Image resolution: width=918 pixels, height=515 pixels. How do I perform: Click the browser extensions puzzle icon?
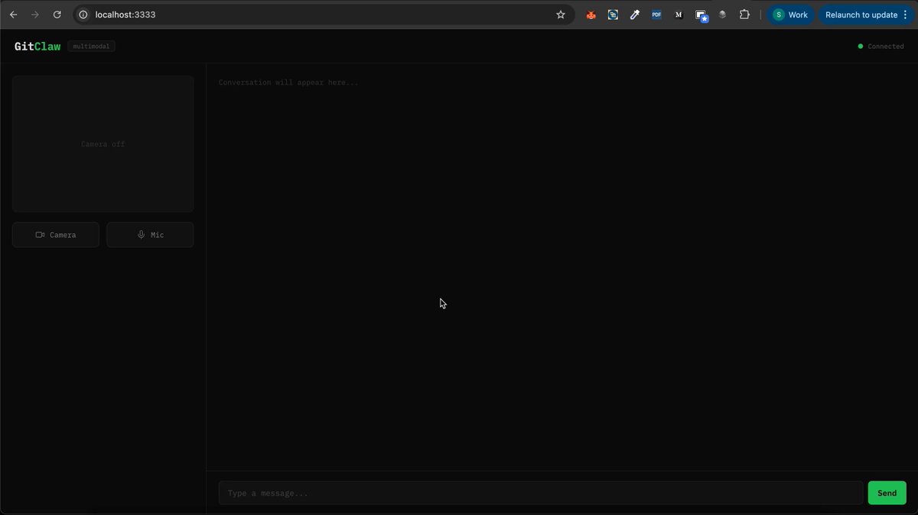pyautogui.click(x=744, y=14)
